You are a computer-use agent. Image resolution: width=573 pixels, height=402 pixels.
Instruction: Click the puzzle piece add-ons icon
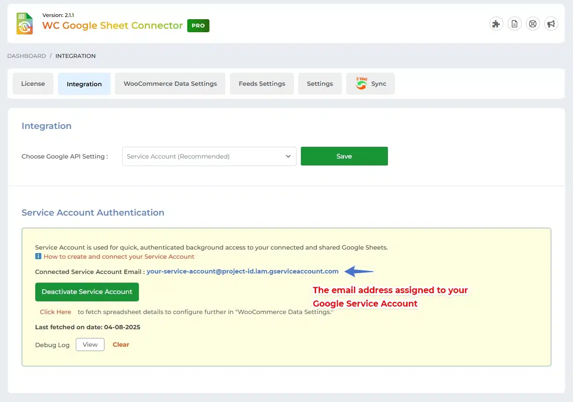pos(496,24)
